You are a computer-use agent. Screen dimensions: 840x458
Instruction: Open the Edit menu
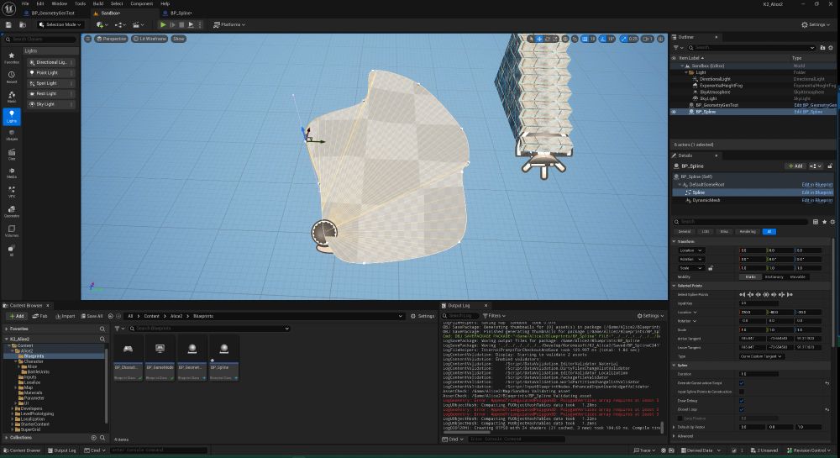40,3
